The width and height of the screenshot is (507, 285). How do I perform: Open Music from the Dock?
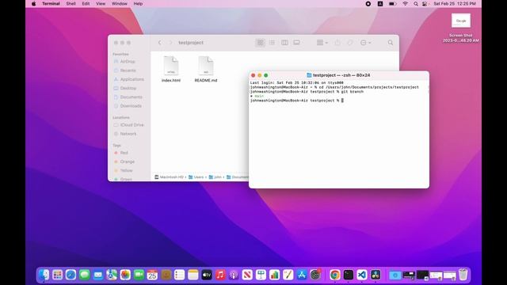click(220, 275)
